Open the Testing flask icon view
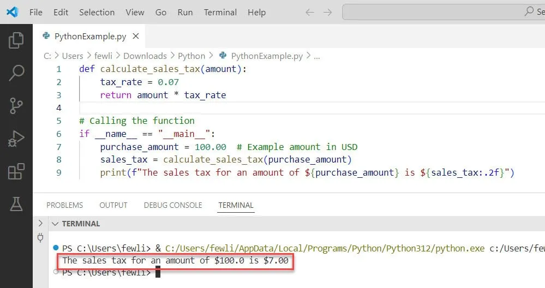The width and height of the screenshot is (545, 288). [x=16, y=204]
